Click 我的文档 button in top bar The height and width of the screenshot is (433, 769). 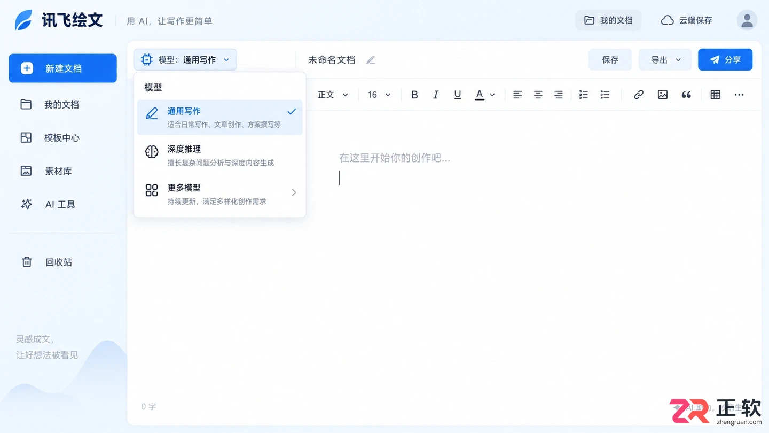click(x=608, y=20)
